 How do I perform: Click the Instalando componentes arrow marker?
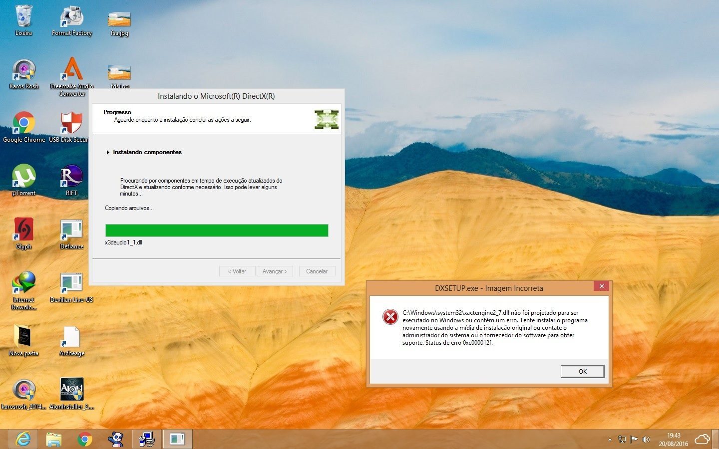(108, 152)
